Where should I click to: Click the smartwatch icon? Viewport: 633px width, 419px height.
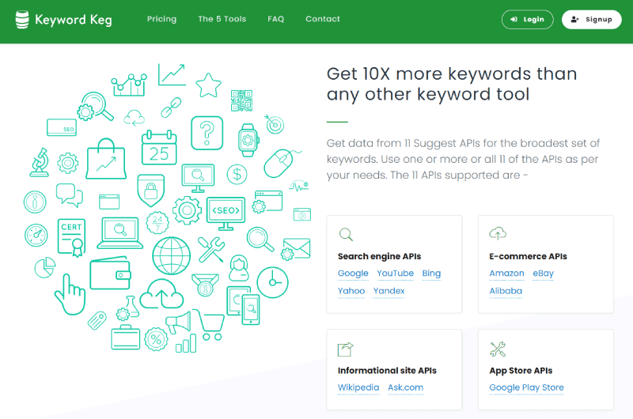click(248, 141)
